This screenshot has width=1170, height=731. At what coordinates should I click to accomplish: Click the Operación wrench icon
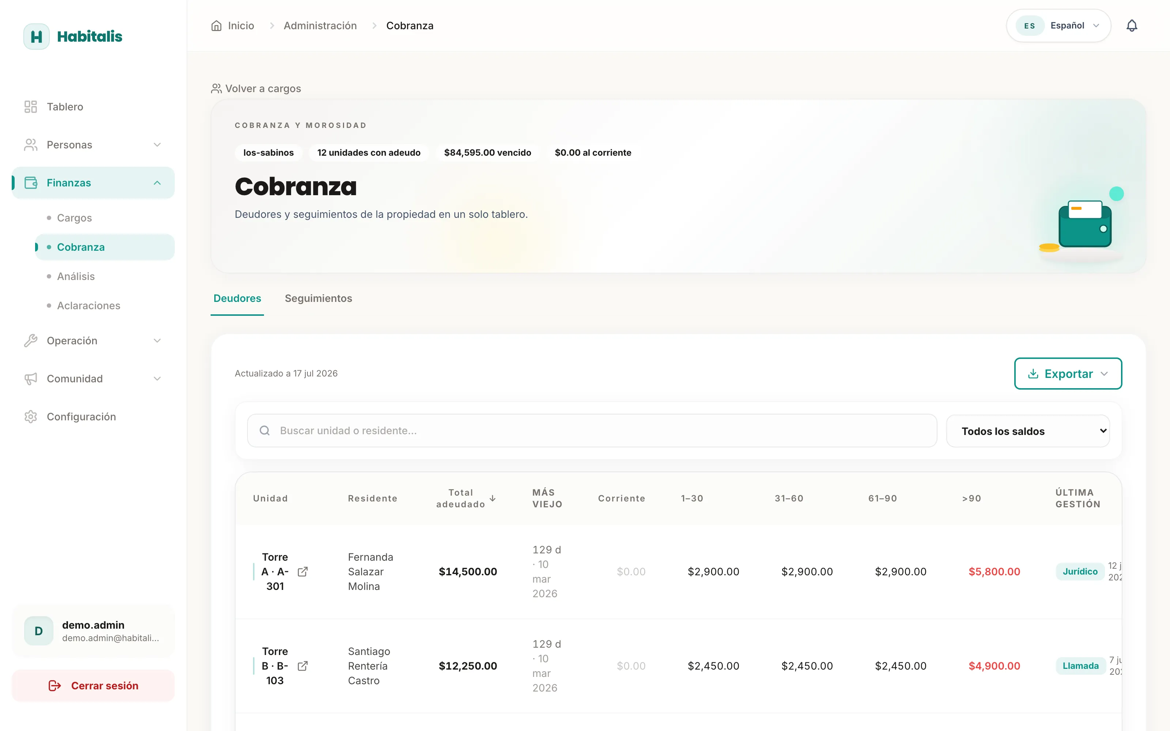click(30, 341)
